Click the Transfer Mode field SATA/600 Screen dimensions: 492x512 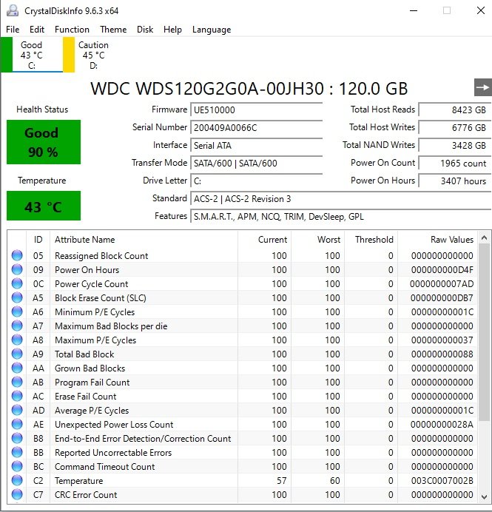click(257, 163)
